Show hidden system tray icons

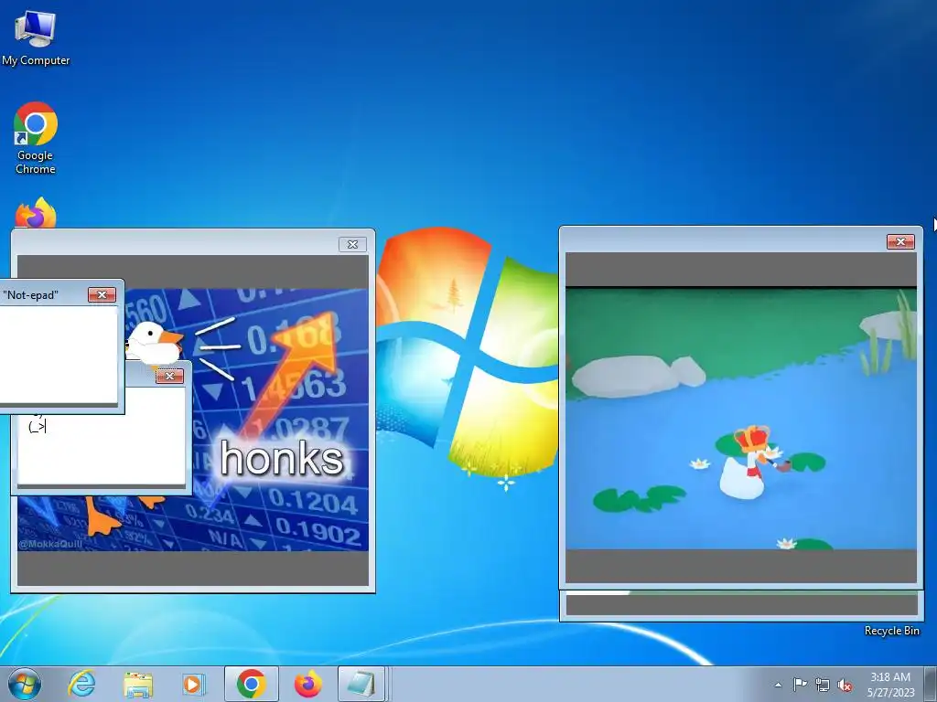click(778, 685)
